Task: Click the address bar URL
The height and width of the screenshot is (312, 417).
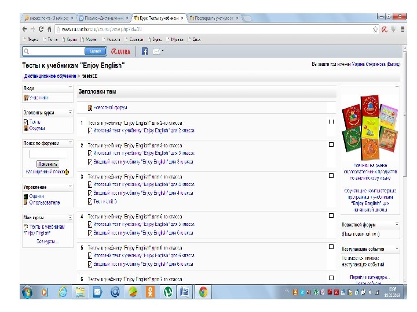Action: (101, 29)
